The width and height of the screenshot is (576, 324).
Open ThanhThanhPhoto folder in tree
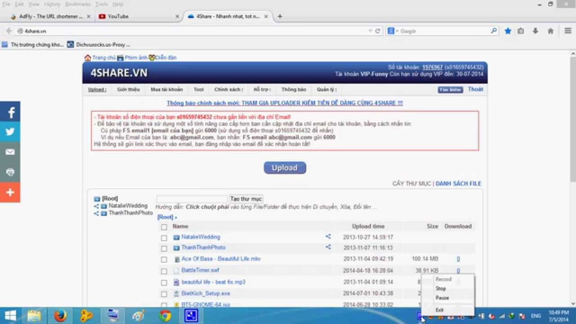pyautogui.click(x=130, y=213)
